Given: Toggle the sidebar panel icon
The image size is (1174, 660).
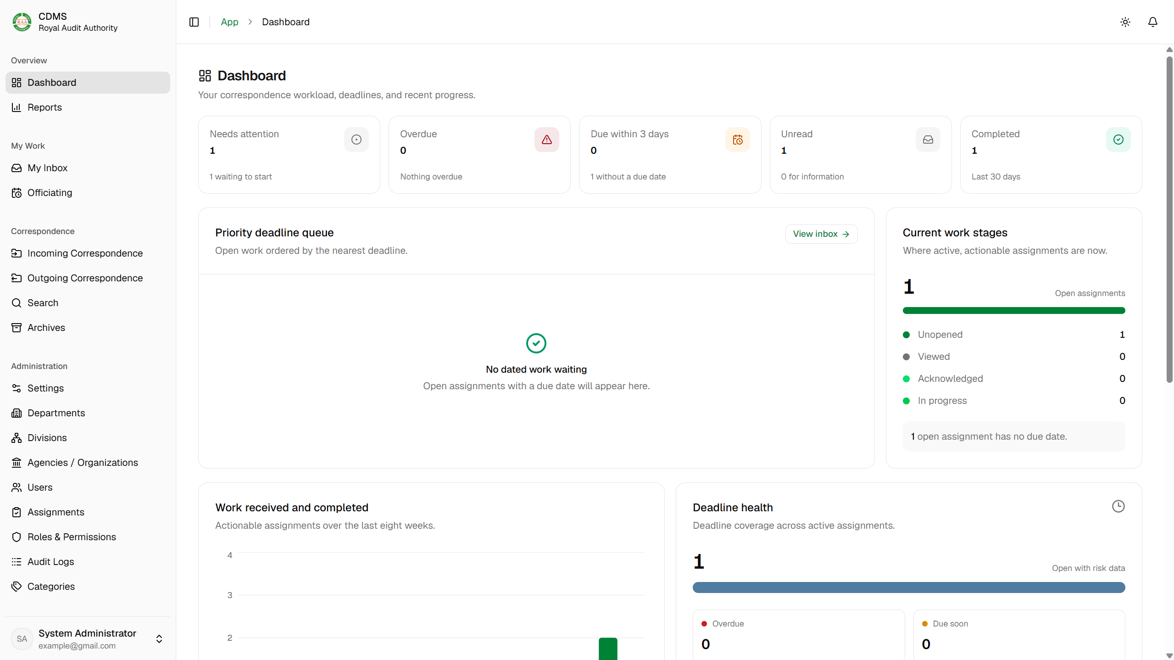Looking at the screenshot, I should (x=194, y=22).
